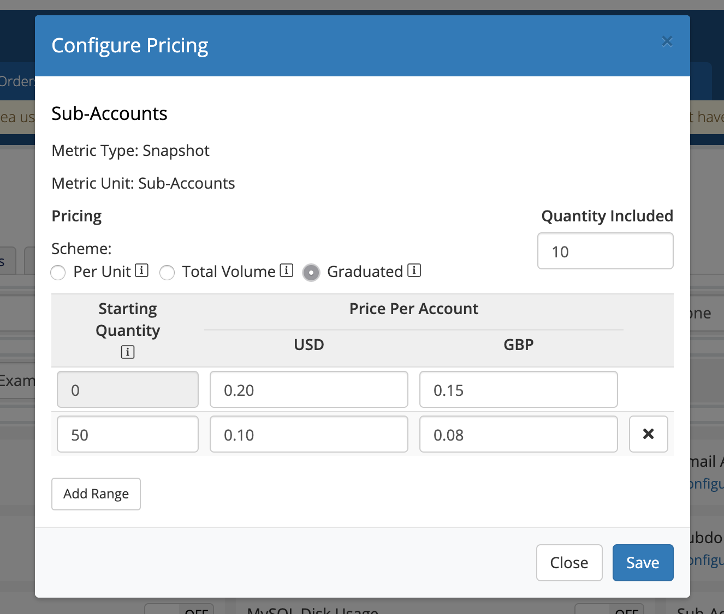Click the Configure Pricing title
Screen dimensions: 724x614
pyautogui.click(x=130, y=46)
